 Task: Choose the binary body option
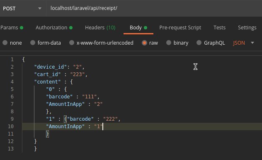(x=169, y=43)
